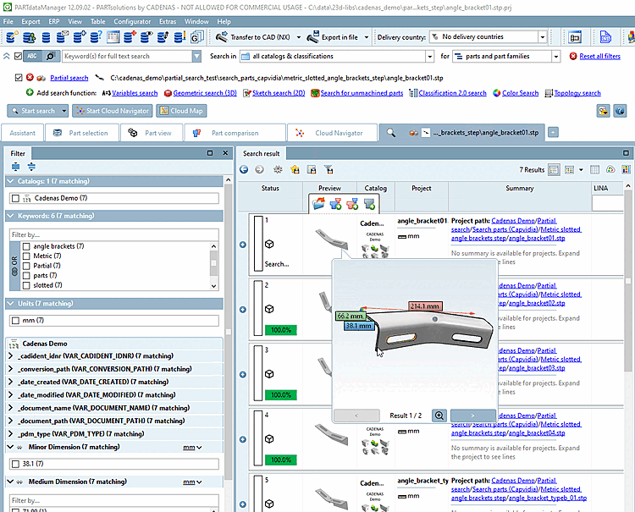This screenshot has width=635, height=512.
Task: Collapse the Keywords filter section
Action: click(x=12, y=216)
